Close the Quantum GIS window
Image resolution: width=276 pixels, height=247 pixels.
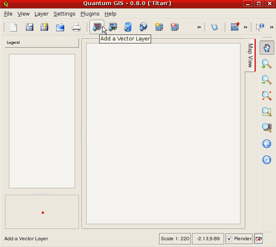click(270, 3)
